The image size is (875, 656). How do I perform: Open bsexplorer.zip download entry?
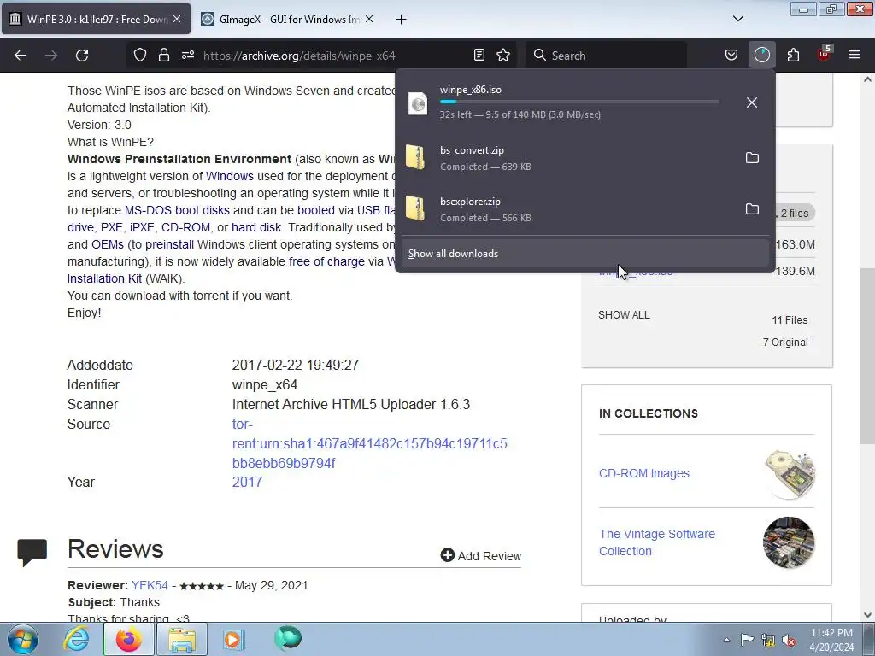click(568, 209)
